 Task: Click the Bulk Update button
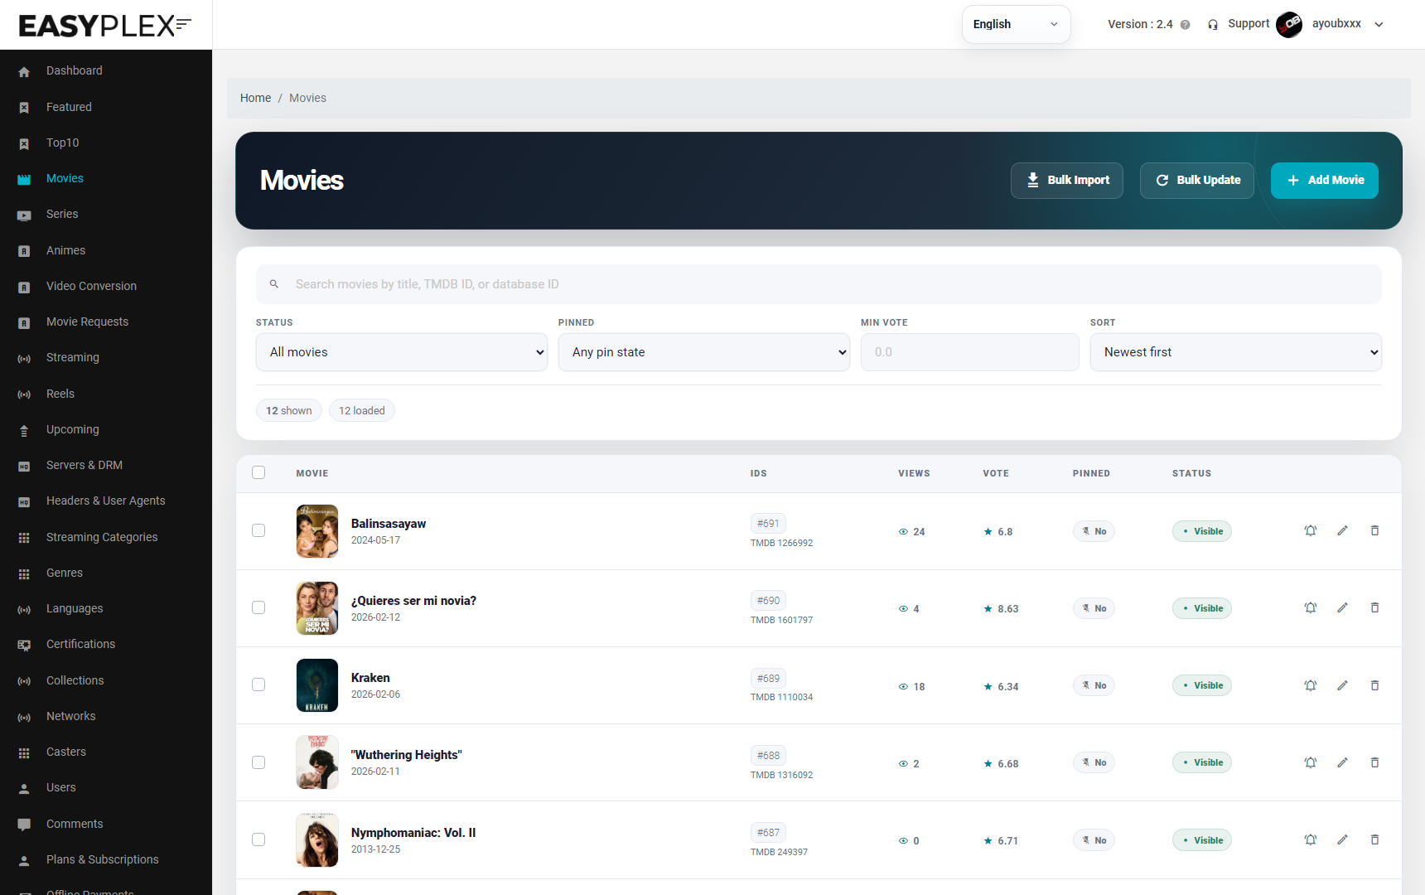point(1197,181)
